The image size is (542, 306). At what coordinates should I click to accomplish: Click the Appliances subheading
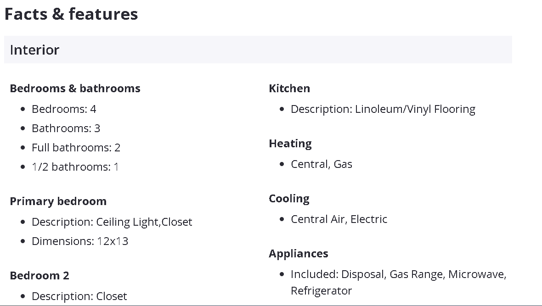299,254
